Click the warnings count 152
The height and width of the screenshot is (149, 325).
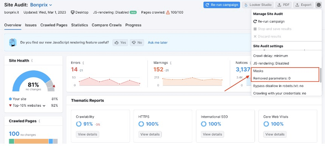[158, 70]
